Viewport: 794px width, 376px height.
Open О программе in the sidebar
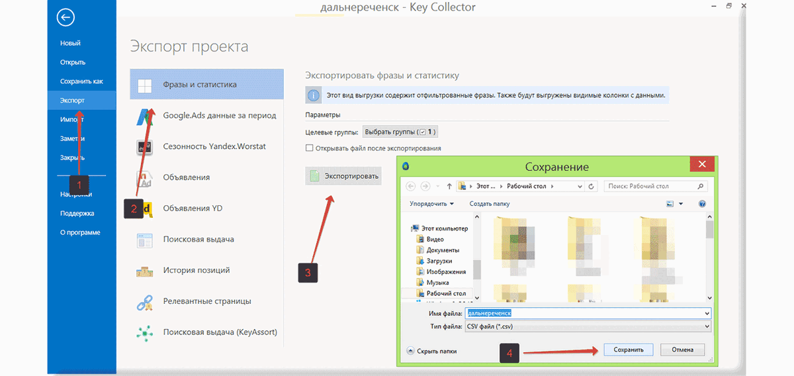[80, 232]
